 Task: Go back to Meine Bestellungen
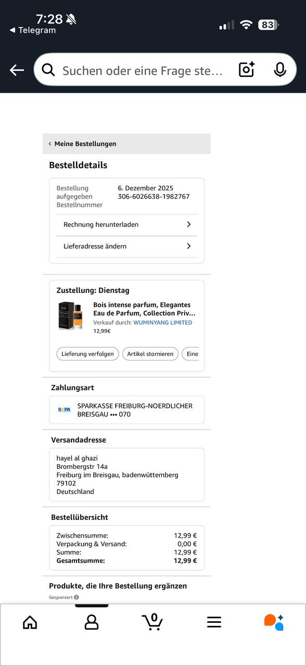point(82,144)
